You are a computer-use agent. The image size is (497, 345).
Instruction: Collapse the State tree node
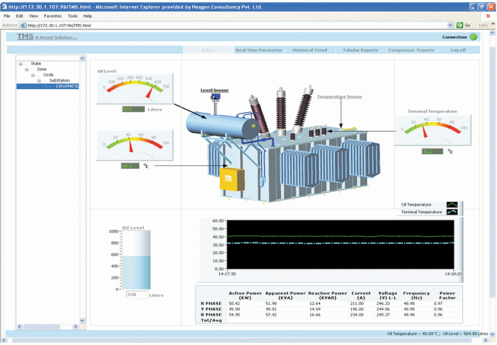[x=20, y=64]
